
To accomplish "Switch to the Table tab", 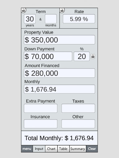I will click(63, 149).
